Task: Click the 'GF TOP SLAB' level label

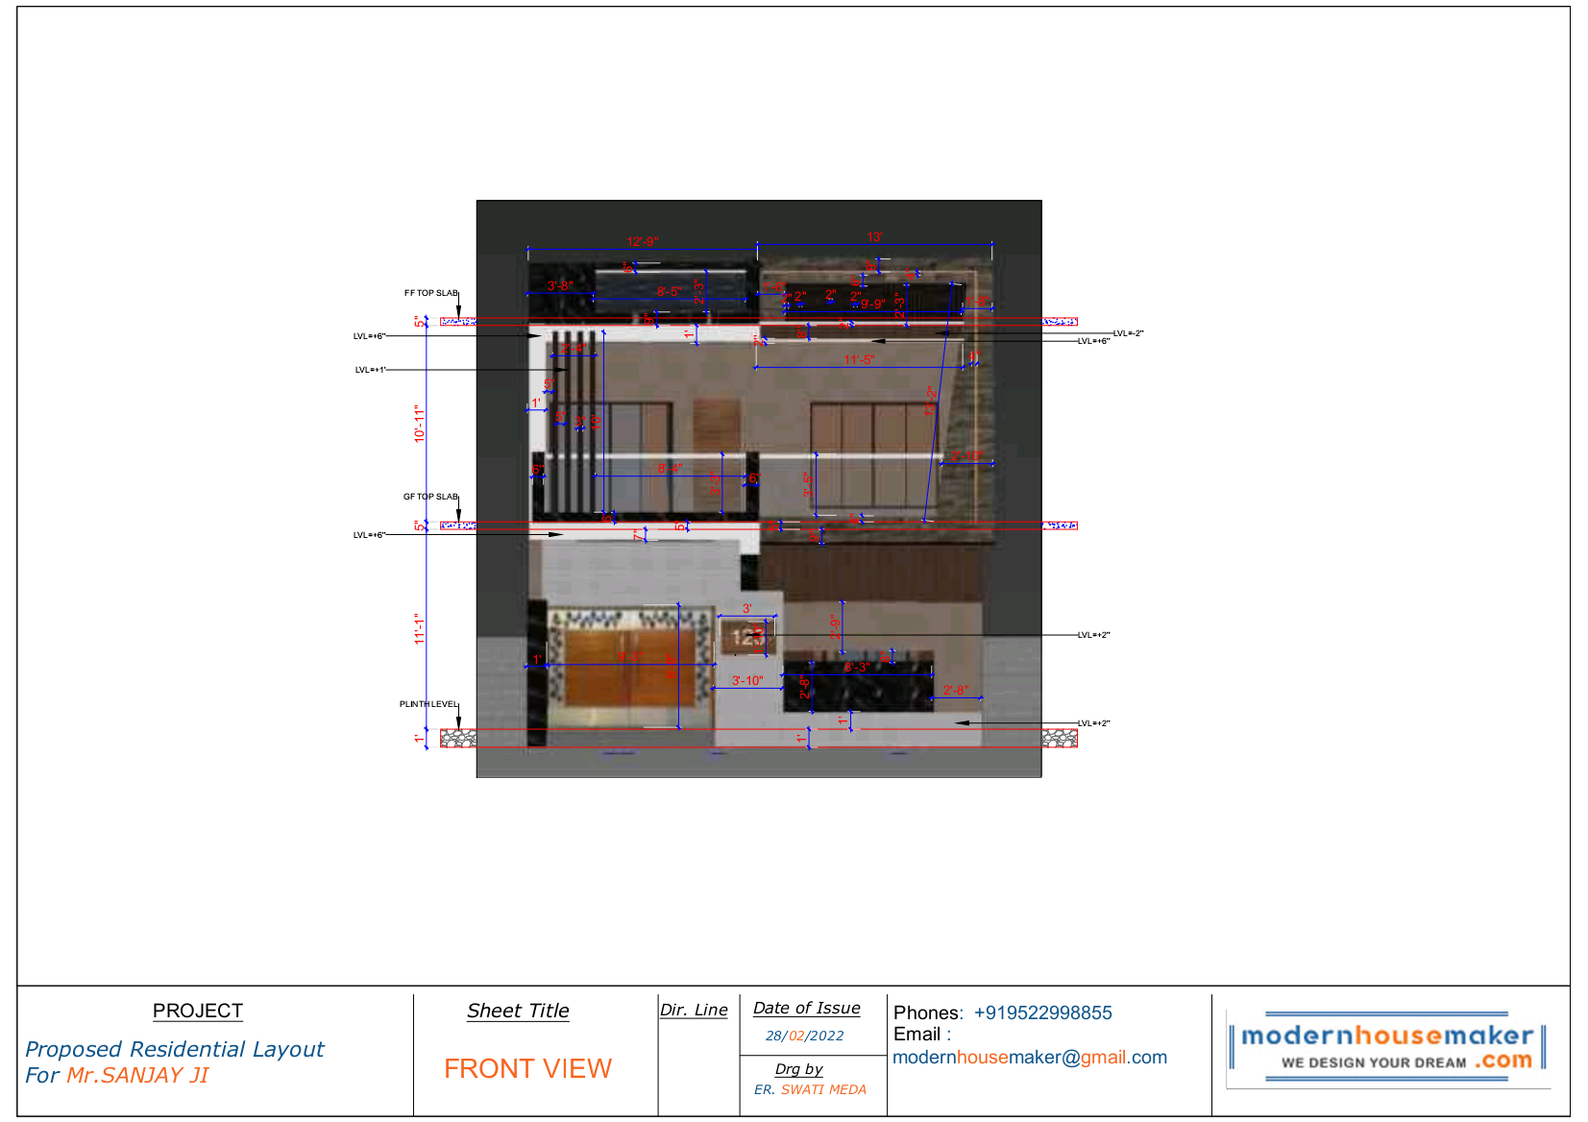Action: pos(430,497)
